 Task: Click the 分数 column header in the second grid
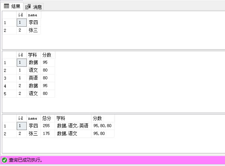(47, 55)
